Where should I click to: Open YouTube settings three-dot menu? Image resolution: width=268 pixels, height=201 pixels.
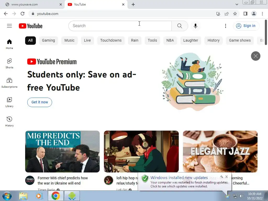(226, 26)
